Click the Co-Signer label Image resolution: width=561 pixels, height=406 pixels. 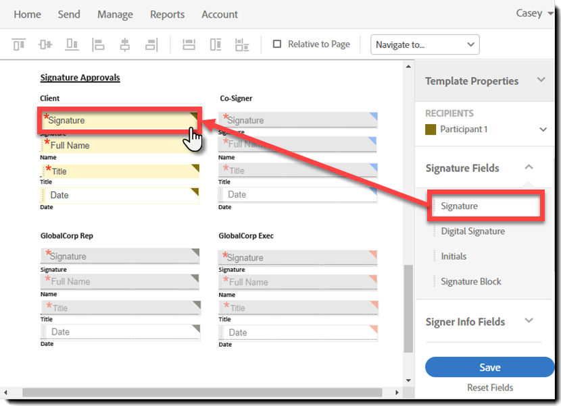236,98
